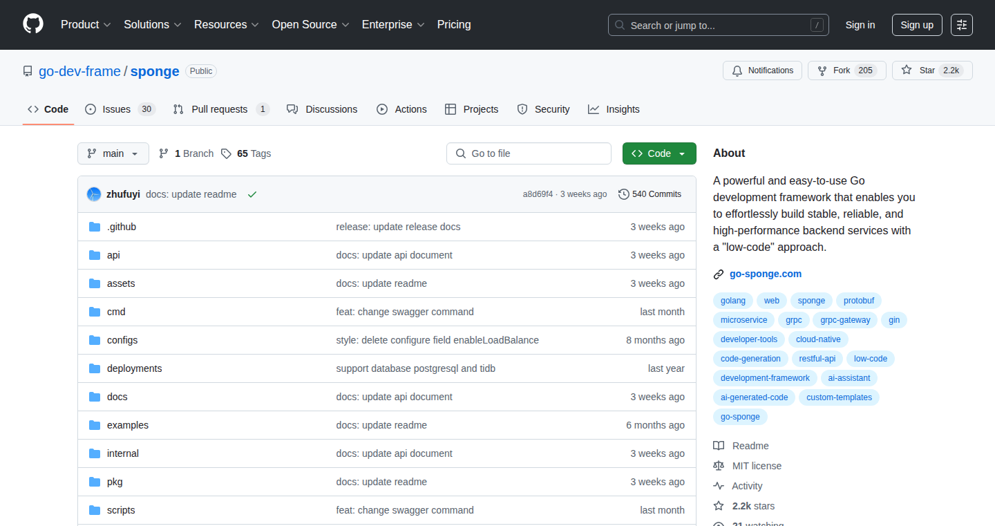Screen dimensions: 995x526
Task: Click the Notifications button
Action: coord(762,71)
